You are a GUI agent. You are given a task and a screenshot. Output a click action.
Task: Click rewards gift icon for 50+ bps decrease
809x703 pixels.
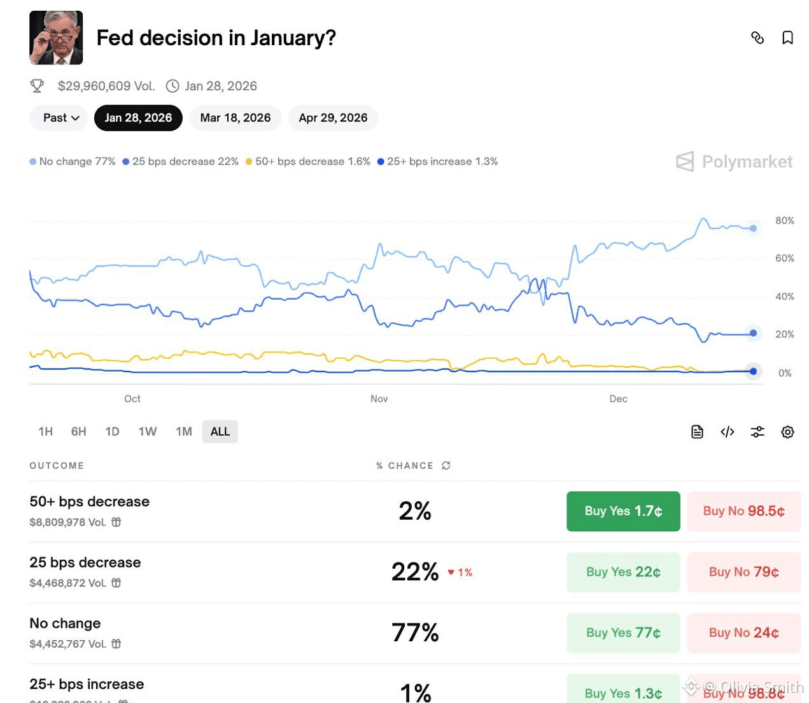coord(116,522)
